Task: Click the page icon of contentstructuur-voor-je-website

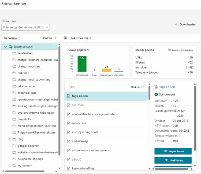Action: pos(69,114)
